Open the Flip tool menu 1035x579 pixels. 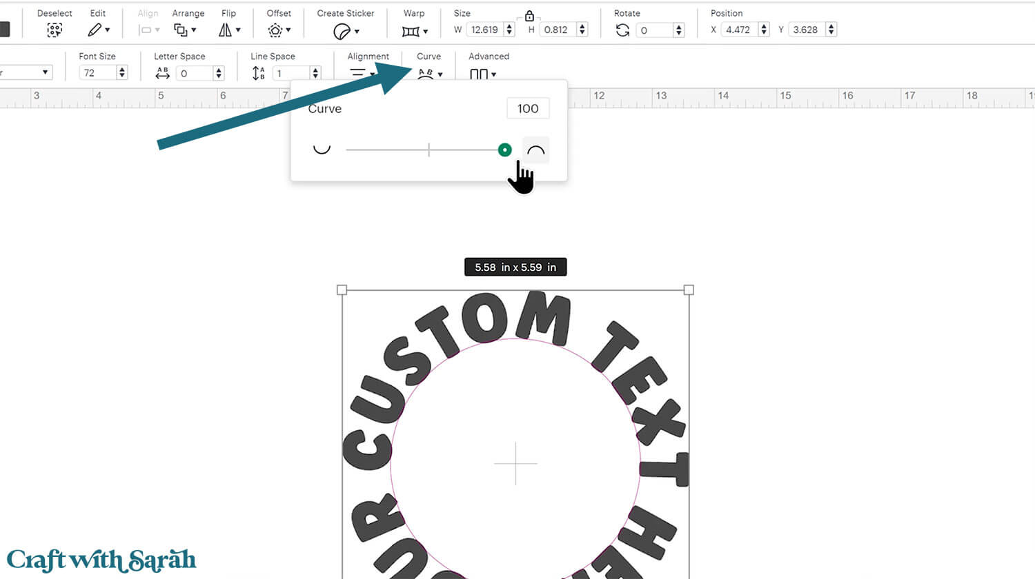click(229, 30)
